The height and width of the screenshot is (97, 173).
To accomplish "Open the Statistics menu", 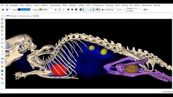I will tap(44, 5).
